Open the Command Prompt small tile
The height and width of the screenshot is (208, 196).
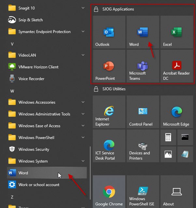185,137
